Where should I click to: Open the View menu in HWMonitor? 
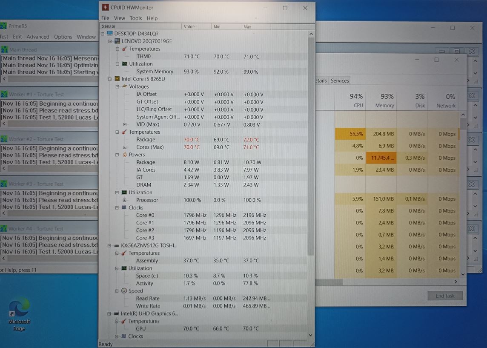point(119,18)
